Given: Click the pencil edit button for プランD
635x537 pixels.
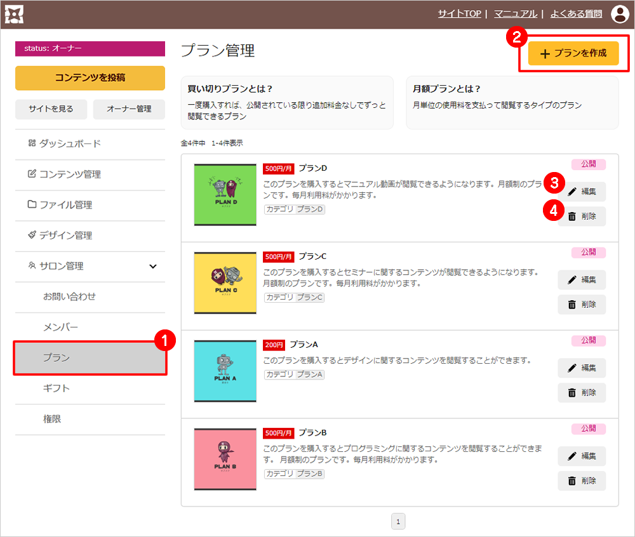Looking at the screenshot, I should (x=582, y=192).
